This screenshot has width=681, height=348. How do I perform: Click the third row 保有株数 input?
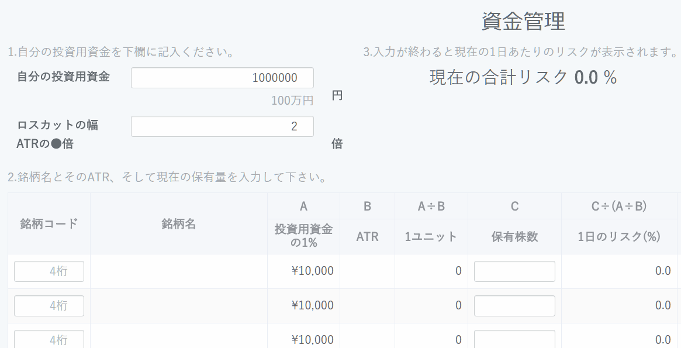pos(514,339)
